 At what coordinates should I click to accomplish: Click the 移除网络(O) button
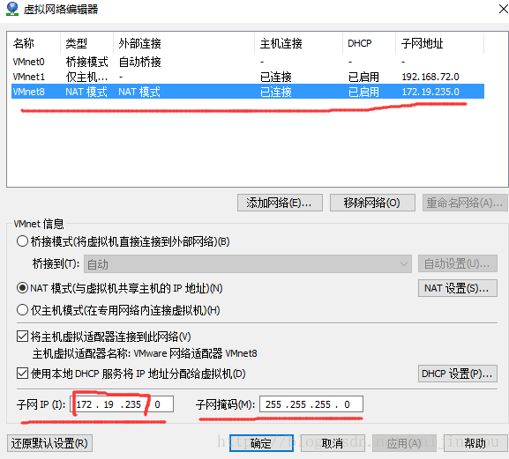point(372,203)
